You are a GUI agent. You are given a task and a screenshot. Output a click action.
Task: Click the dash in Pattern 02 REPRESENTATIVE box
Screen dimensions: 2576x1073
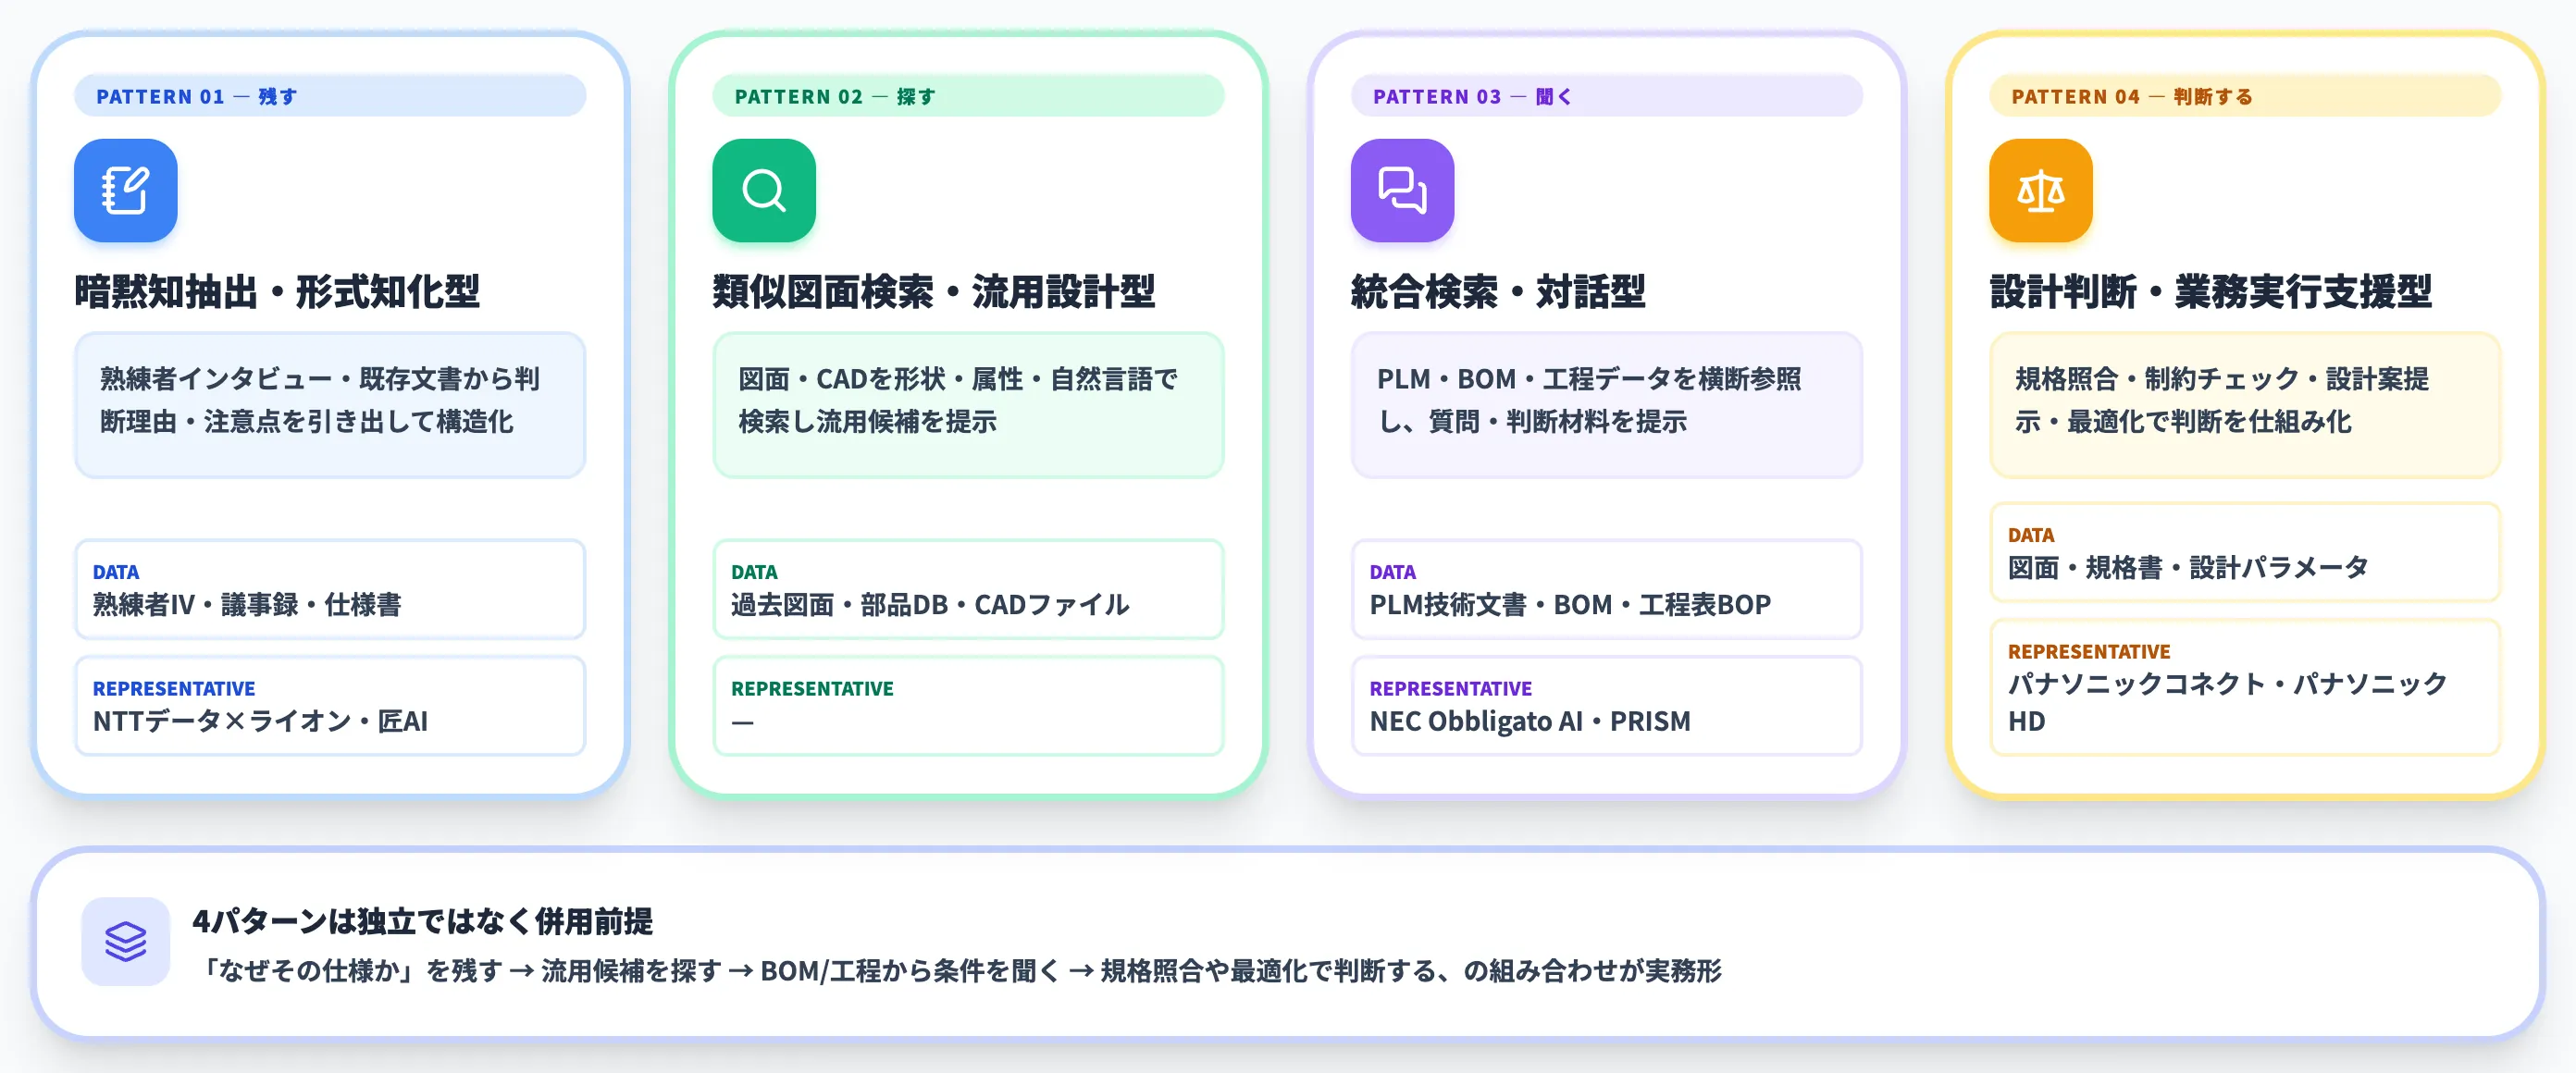point(742,722)
